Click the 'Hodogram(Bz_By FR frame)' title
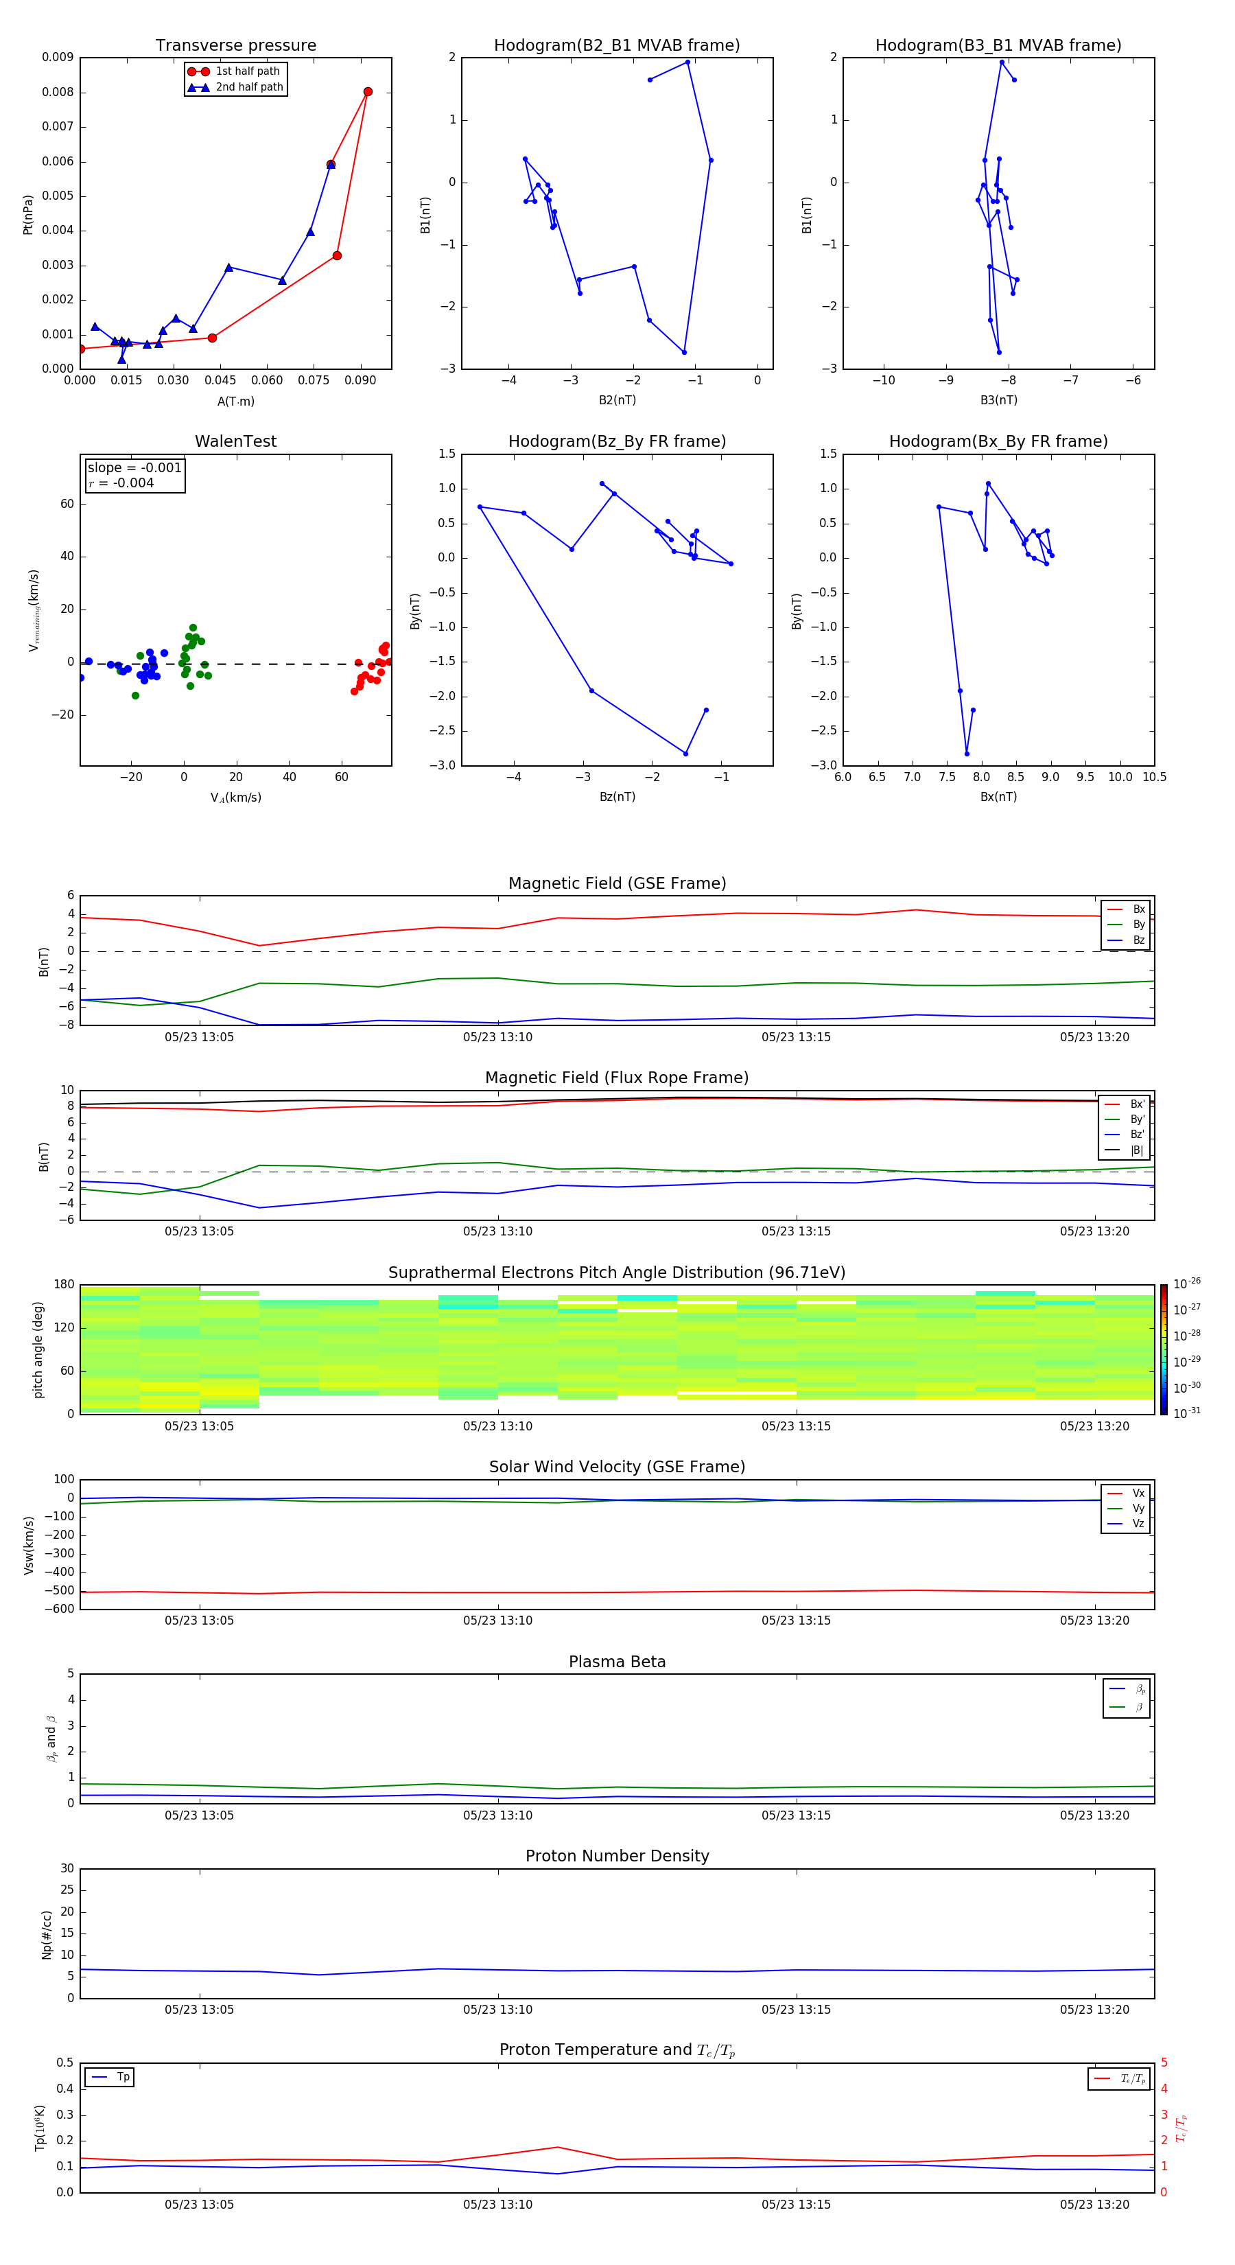 (617, 441)
